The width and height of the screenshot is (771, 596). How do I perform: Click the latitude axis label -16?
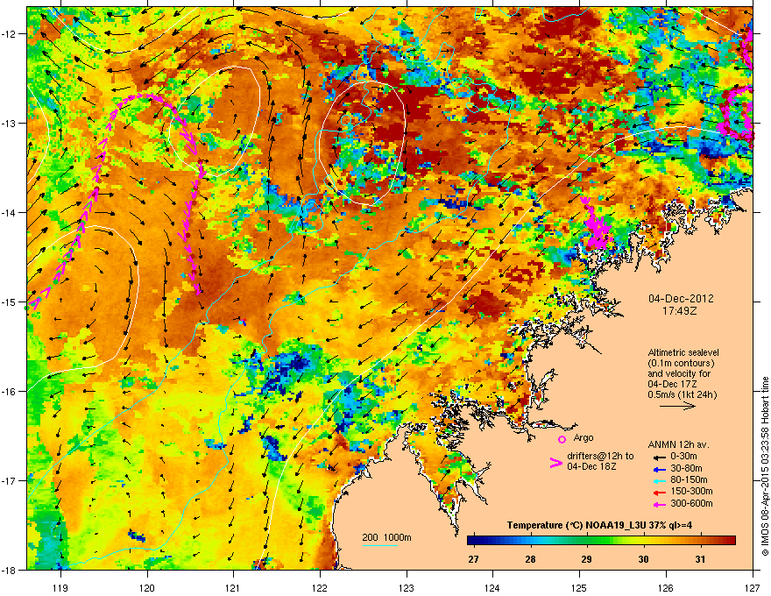9,392
